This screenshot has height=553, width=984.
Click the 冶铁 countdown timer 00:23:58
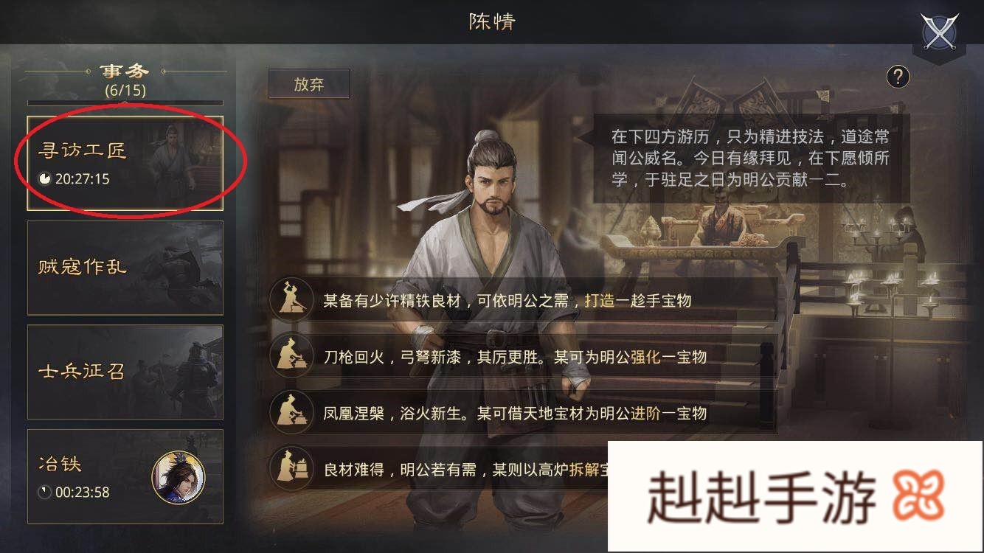[x=82, y=493]
